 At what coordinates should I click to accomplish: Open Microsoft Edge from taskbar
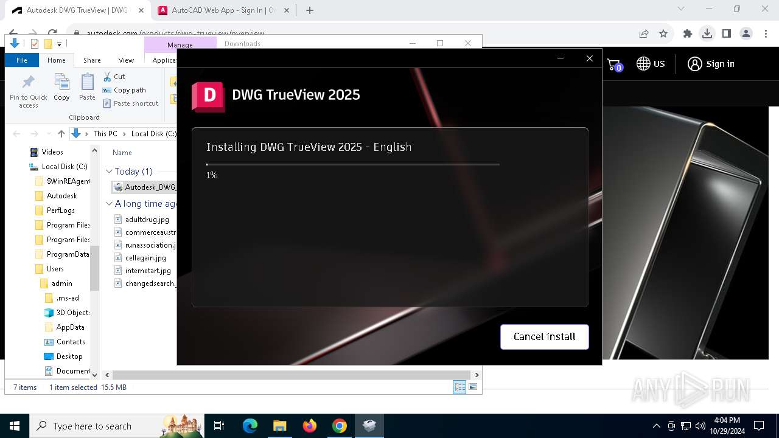(x=250, y=426)
